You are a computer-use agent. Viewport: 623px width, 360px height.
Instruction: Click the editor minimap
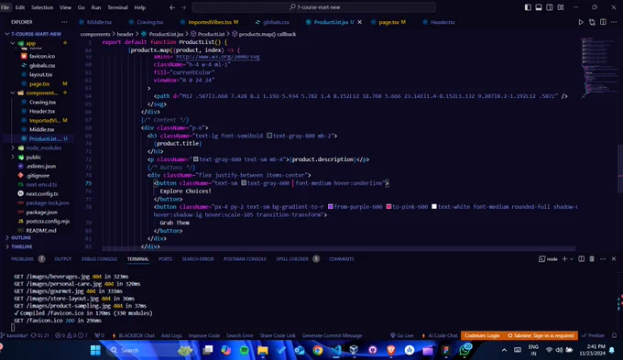coord(598,68)
